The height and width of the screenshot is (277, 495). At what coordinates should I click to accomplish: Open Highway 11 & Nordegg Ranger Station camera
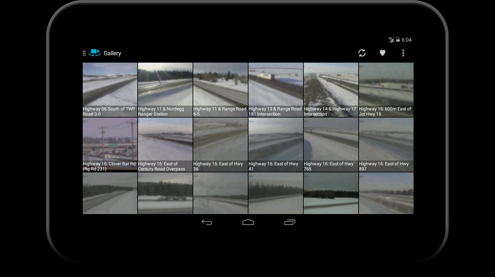165,90
